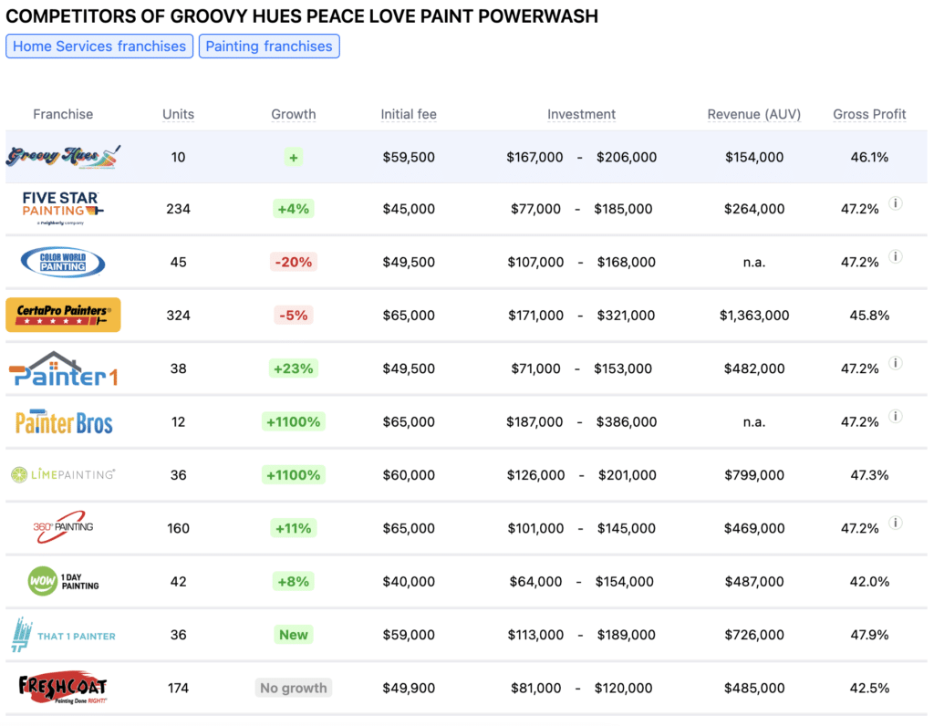Click the New growth badge
Screen dimensions: 934x726
click(x=294, y=634)
